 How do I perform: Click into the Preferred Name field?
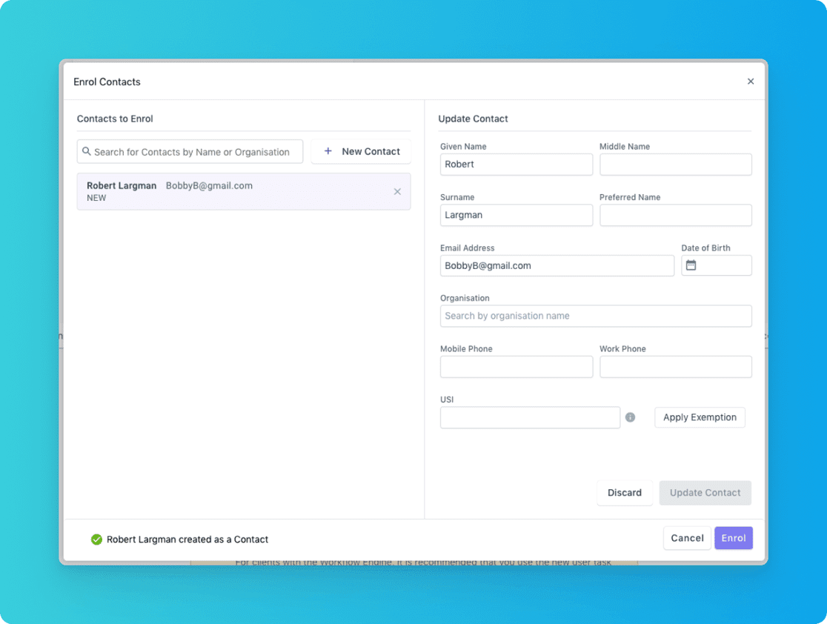click(x=675, y=215)
